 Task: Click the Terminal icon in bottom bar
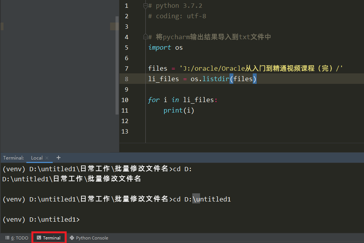[x=39, y=238]
